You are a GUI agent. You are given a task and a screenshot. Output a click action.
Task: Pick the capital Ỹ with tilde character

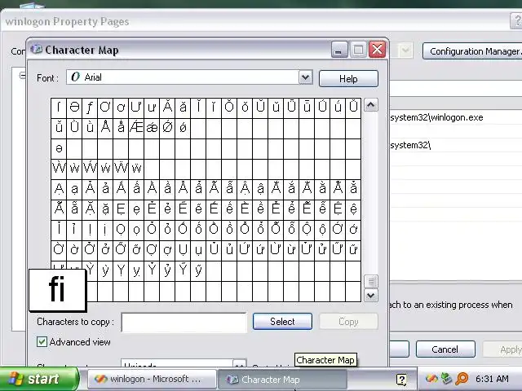(x=183, y=270)
